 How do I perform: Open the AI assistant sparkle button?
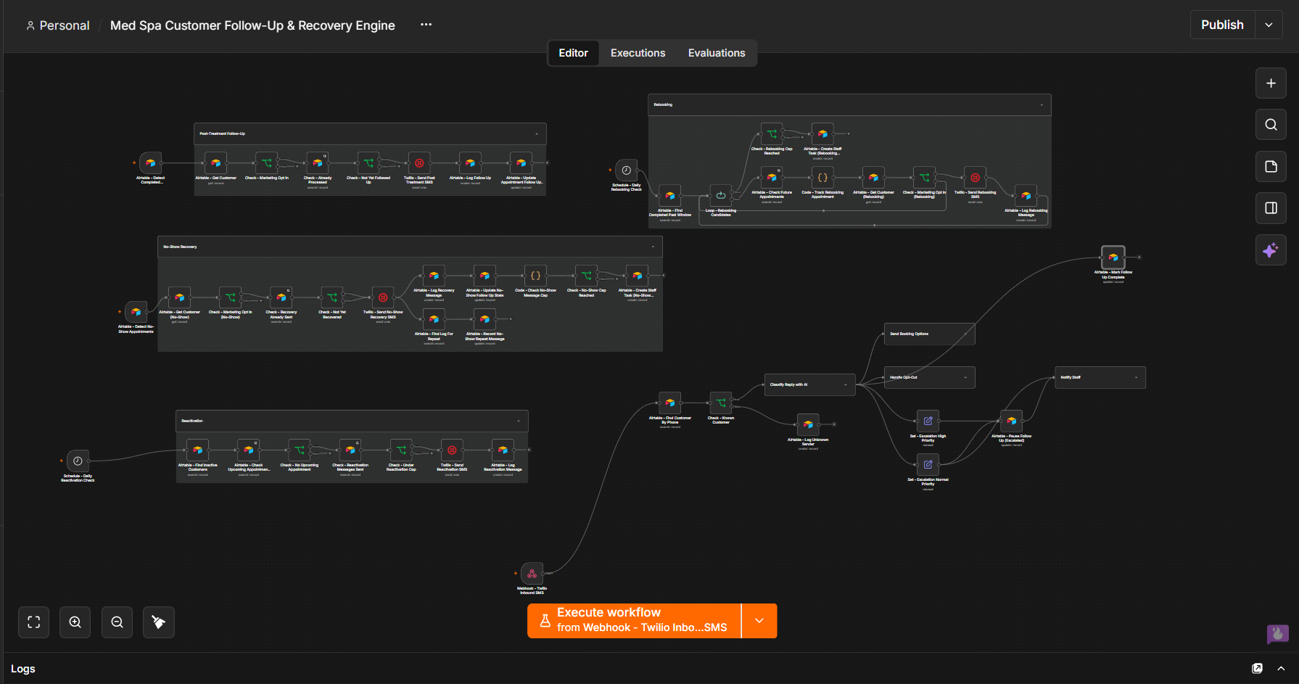(x=1271, y=250)
